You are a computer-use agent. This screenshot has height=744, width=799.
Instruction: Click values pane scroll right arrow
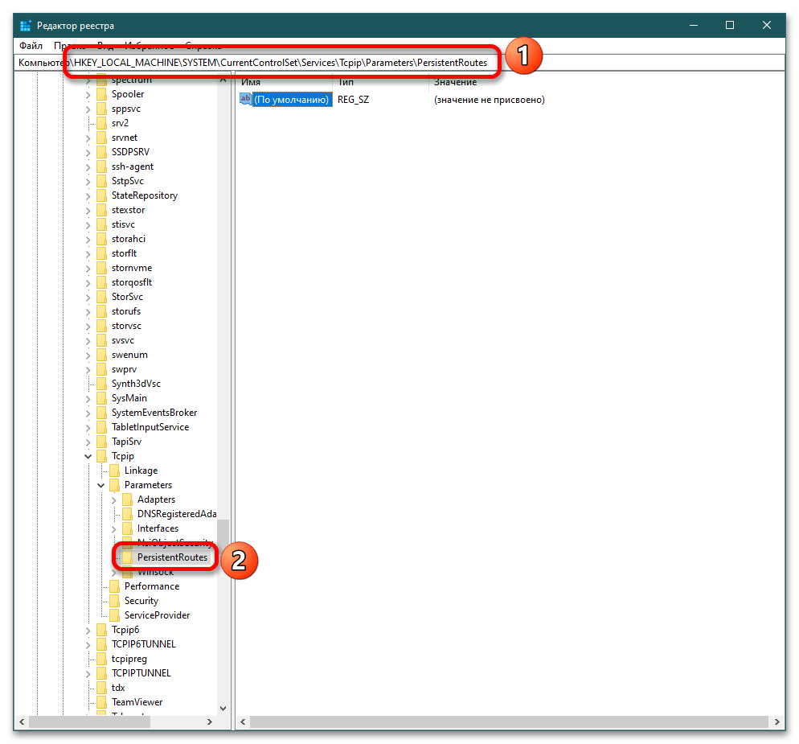coord(776,722)
